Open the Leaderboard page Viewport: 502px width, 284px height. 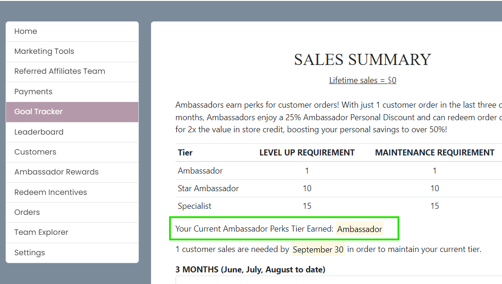pos(39,132)
